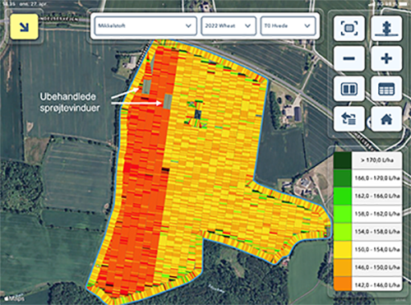Open the 2022 Wheat season dropdown

[x=229, y=25]
